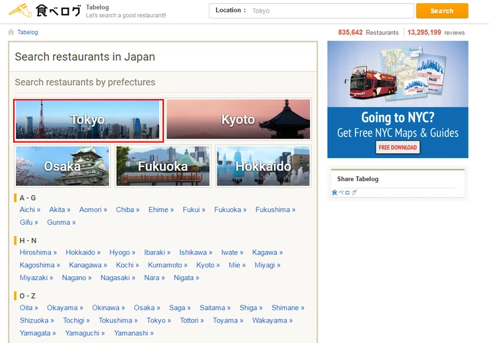
Task: Open the Mie prefecture link
Action: click(x=237, y=266)
